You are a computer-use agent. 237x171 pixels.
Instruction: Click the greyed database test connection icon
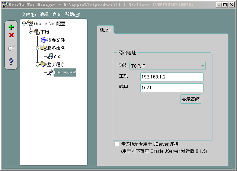11,48
